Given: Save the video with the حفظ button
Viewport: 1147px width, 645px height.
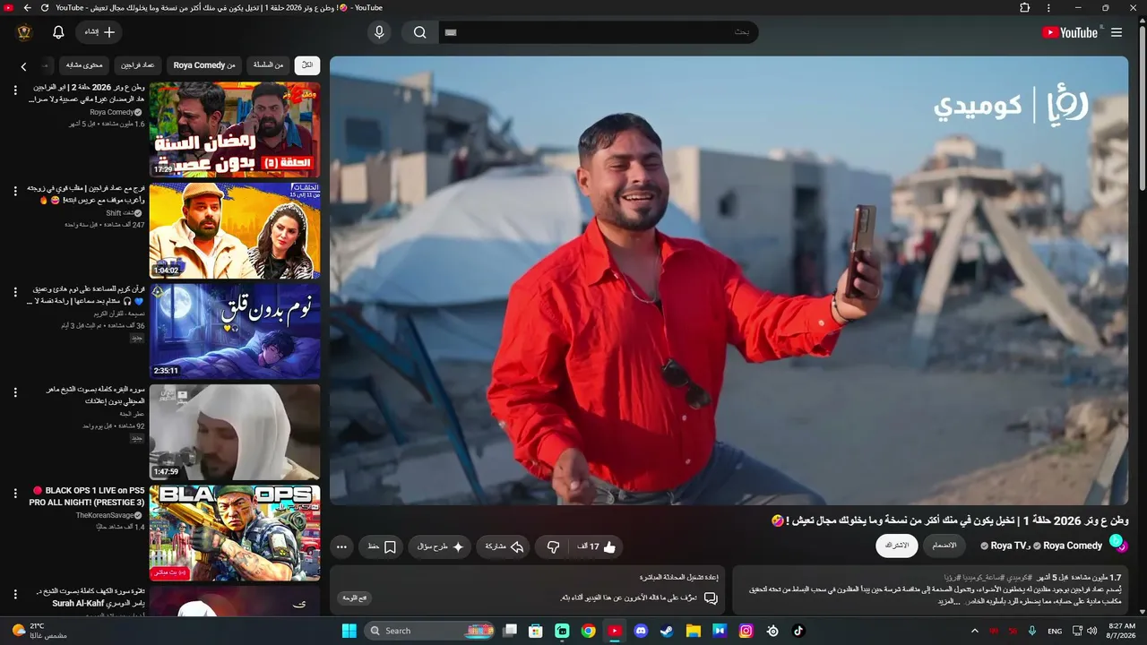Looking at the screenshot, I should pos(382,546).
